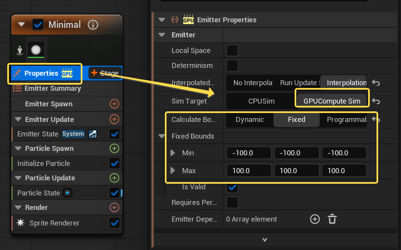
Task: Select No Interpolation option
Action: [x=250, y=83]
